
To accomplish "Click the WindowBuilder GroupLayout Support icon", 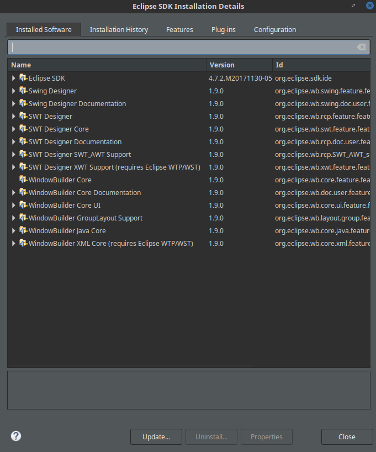I will 23,217.
